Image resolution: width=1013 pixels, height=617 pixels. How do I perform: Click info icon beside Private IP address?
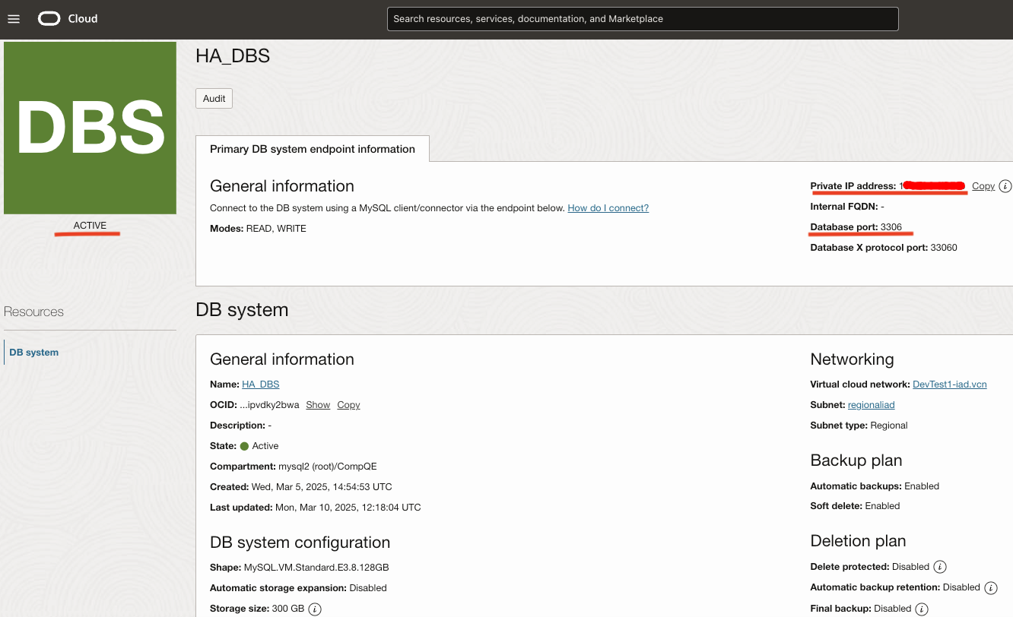point(1005,186)
